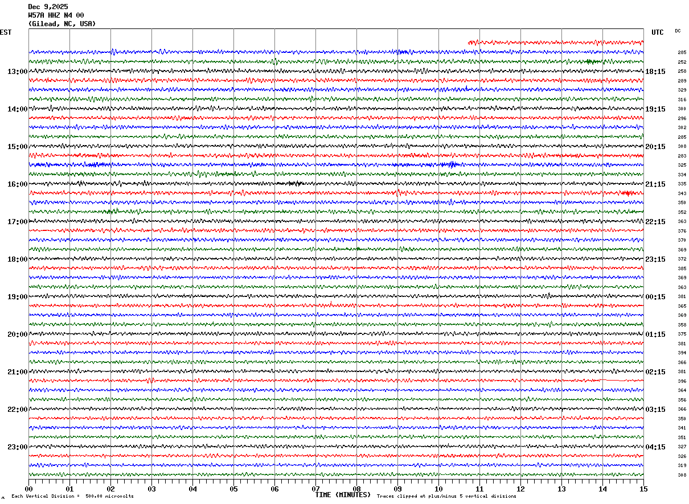Click minute tick label 06 on axis
Screen dimensions: 689x504
click(274, 489)
